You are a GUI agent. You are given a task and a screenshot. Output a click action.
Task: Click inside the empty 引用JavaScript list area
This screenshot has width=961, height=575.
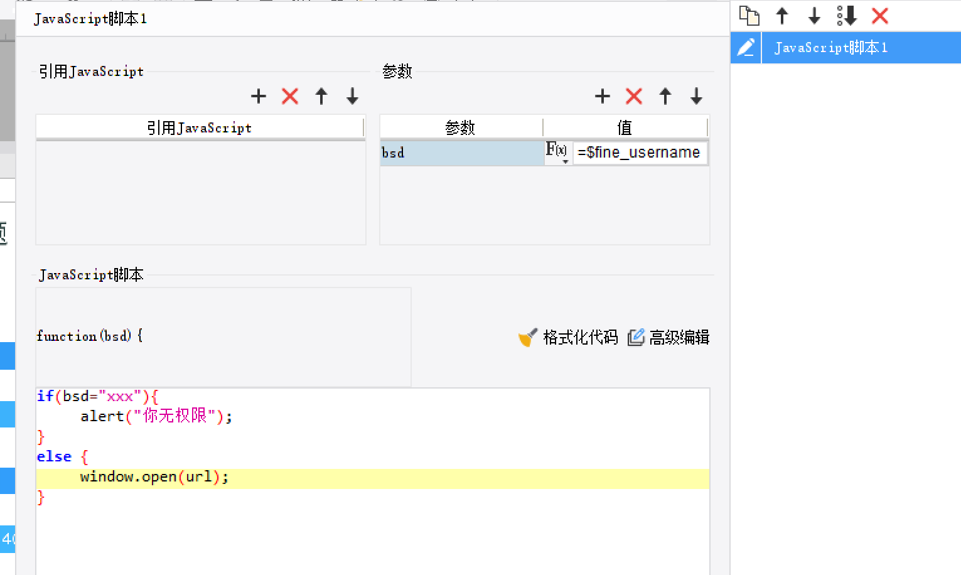[201, 193]
